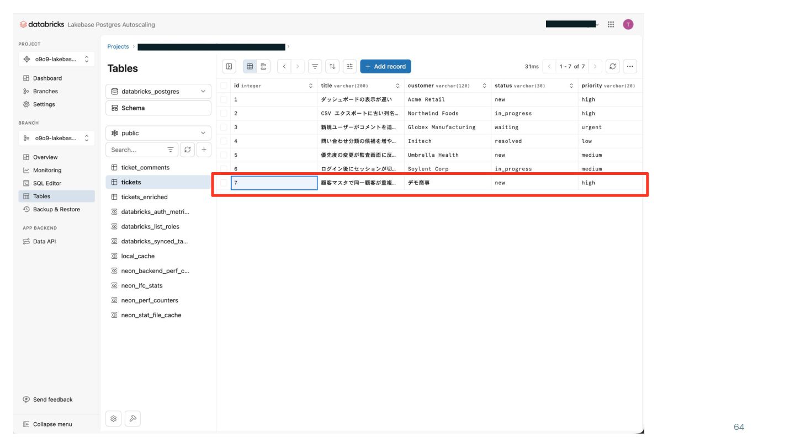Viewport: 795px width, 447px height.
Task: Open the apps grid icon in header
Action: 611,24
